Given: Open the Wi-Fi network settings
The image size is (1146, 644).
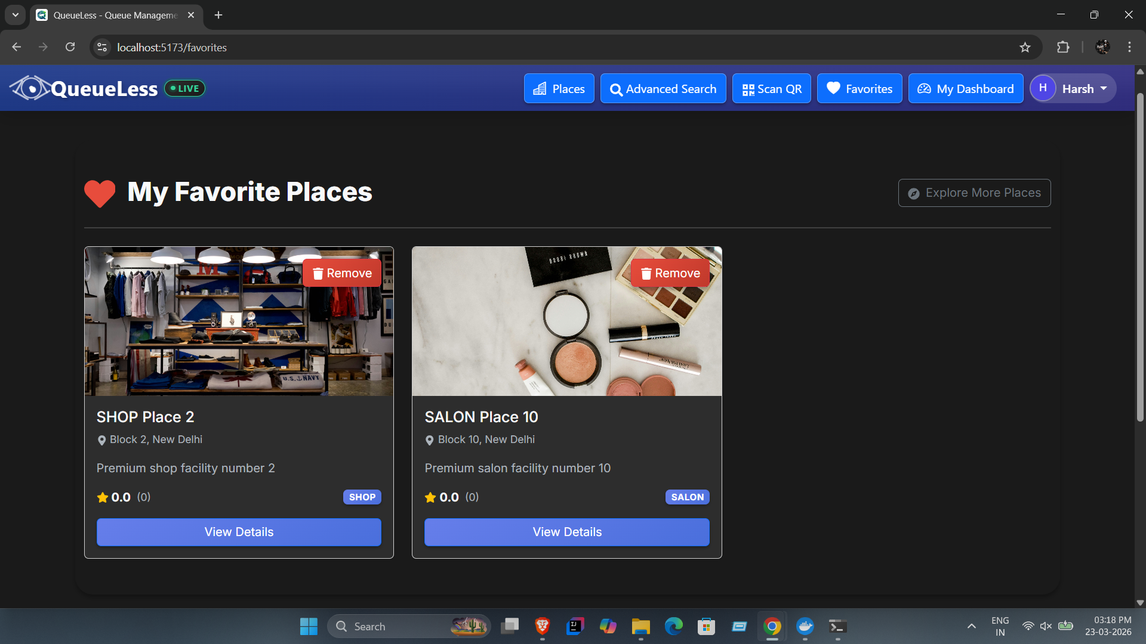Looking at the screenshot, I should pos(1028,626).
